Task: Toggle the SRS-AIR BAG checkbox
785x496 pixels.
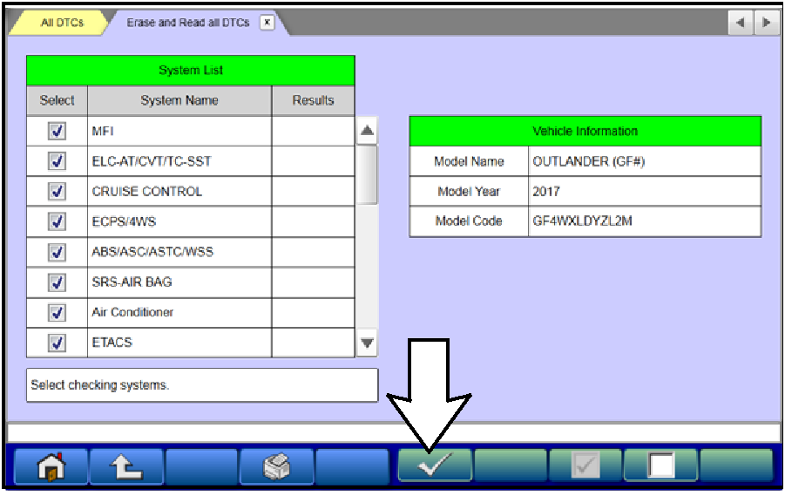Action: coord(58,282)
